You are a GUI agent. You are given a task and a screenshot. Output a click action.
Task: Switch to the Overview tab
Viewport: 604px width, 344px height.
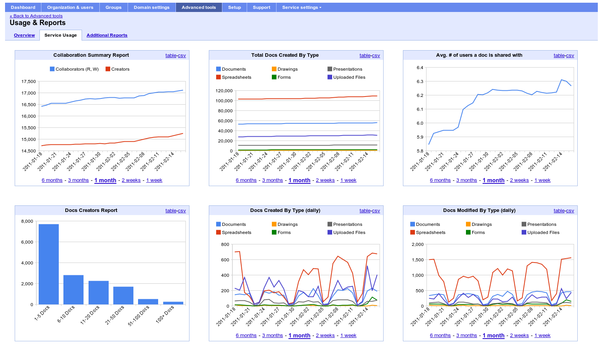(x=24, y=35)
